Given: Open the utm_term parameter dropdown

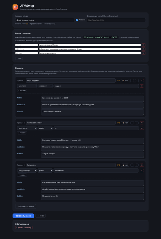Looking at the screenshot, I should (27, 86).
